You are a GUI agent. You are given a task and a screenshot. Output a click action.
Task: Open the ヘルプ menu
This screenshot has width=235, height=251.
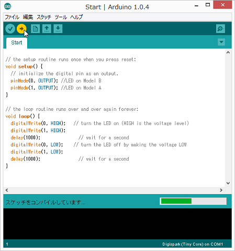click(x=76, y=17)
